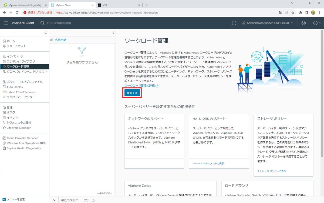The width and height of the screenshot is (324, 203).
Task: Open the tab search chevron in title bar
Action: coord(292,3)
